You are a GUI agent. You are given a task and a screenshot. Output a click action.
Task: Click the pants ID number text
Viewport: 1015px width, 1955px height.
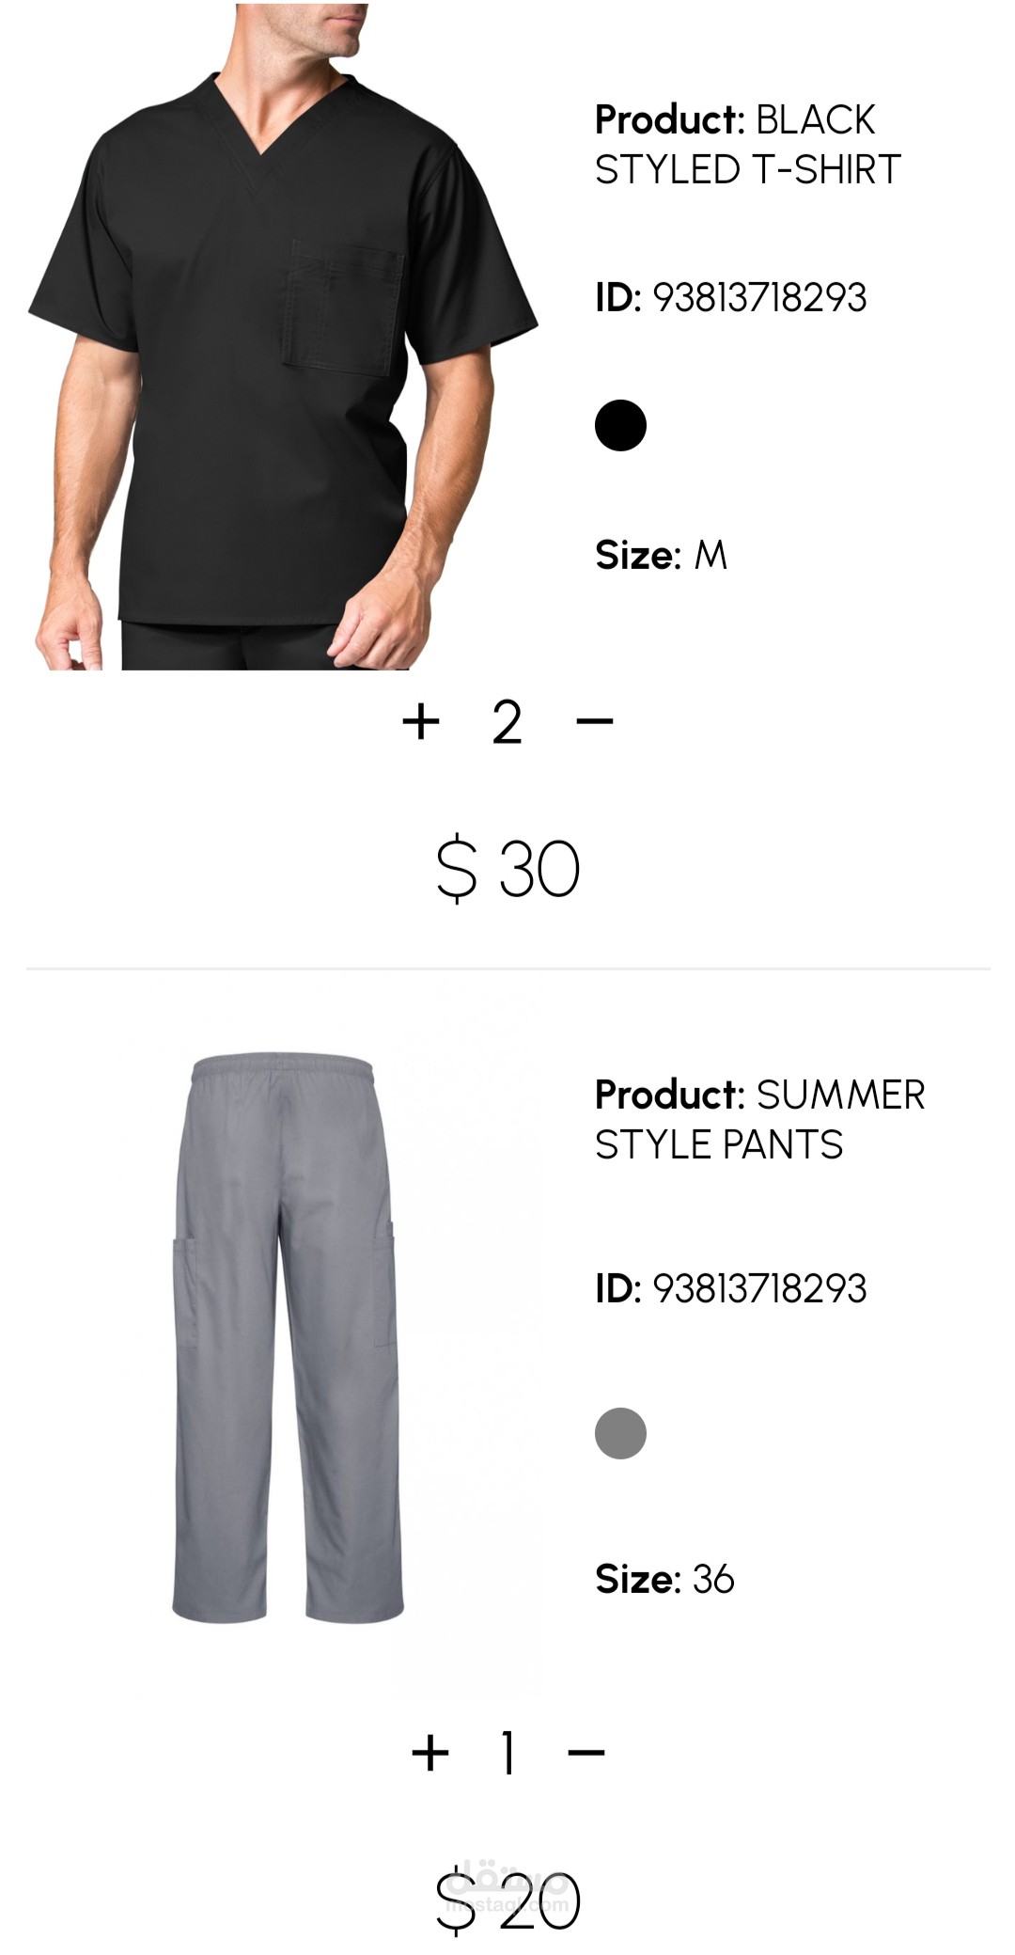(x=759, y=1288)
